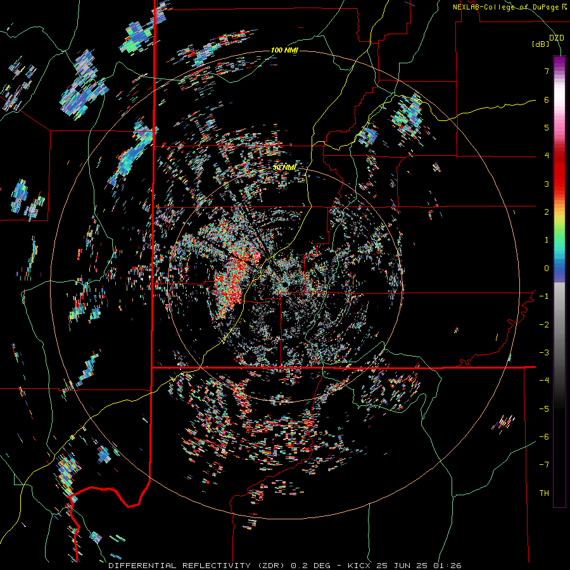Click the 100 NMI range ring label
570x570 pixels.
(284, 50)
